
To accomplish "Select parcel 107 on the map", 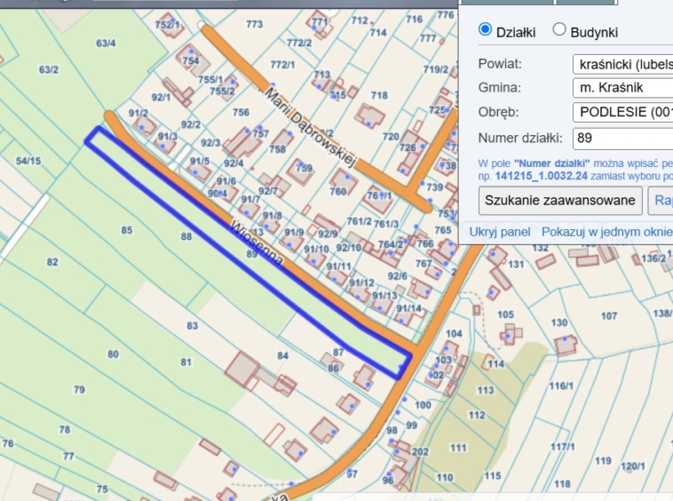I will [x=609, y=316].
